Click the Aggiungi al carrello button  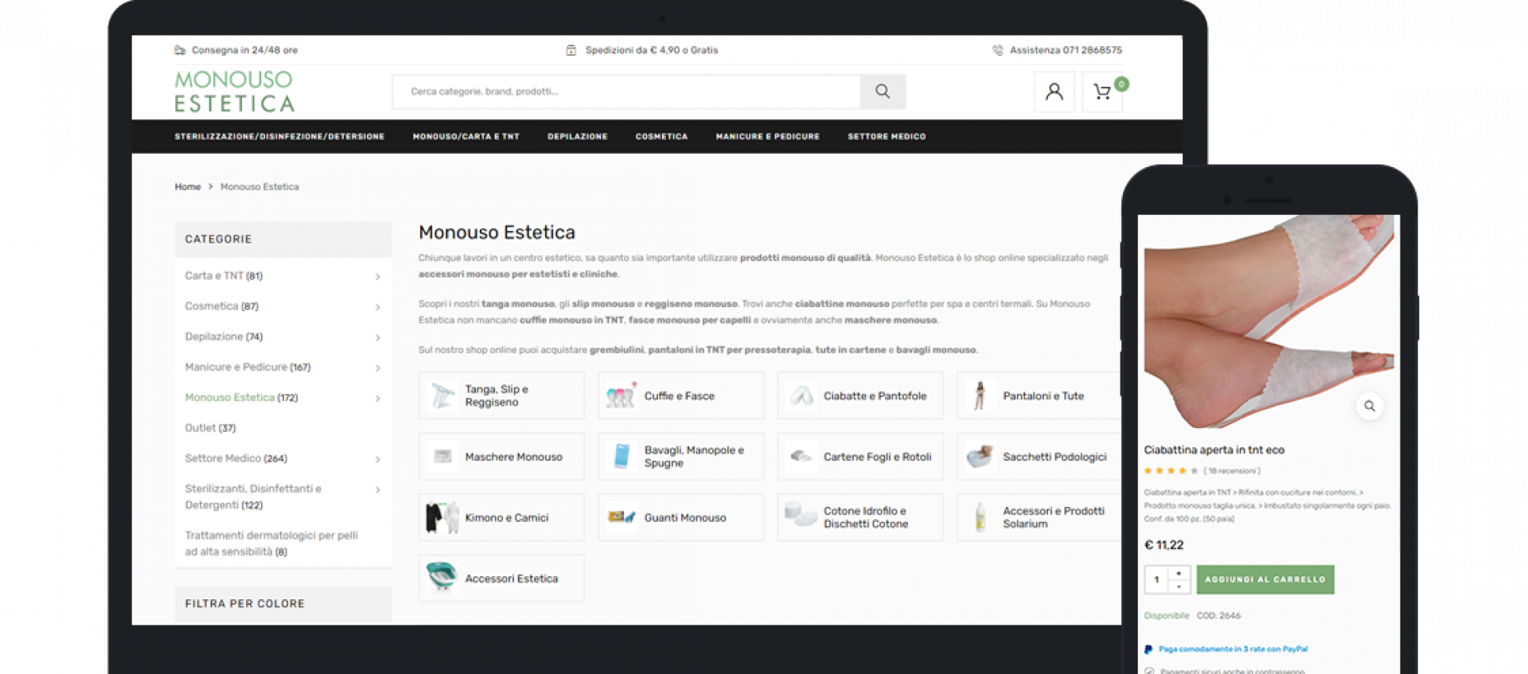point(1265,579)
